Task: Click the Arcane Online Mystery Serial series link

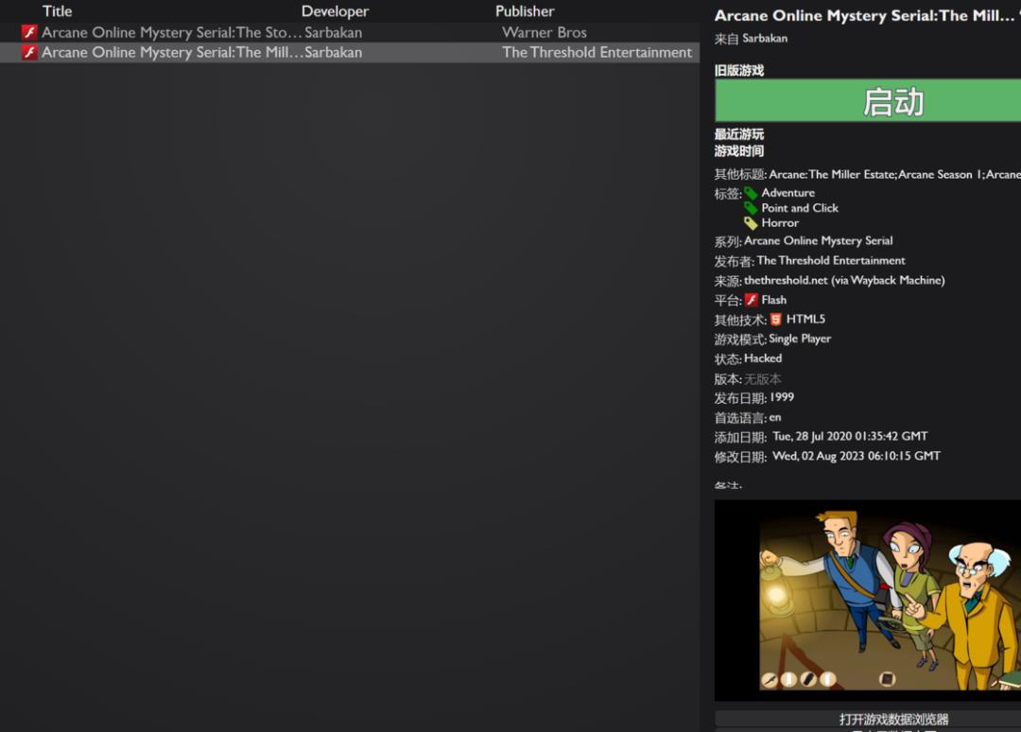Action: click(819, 240)
